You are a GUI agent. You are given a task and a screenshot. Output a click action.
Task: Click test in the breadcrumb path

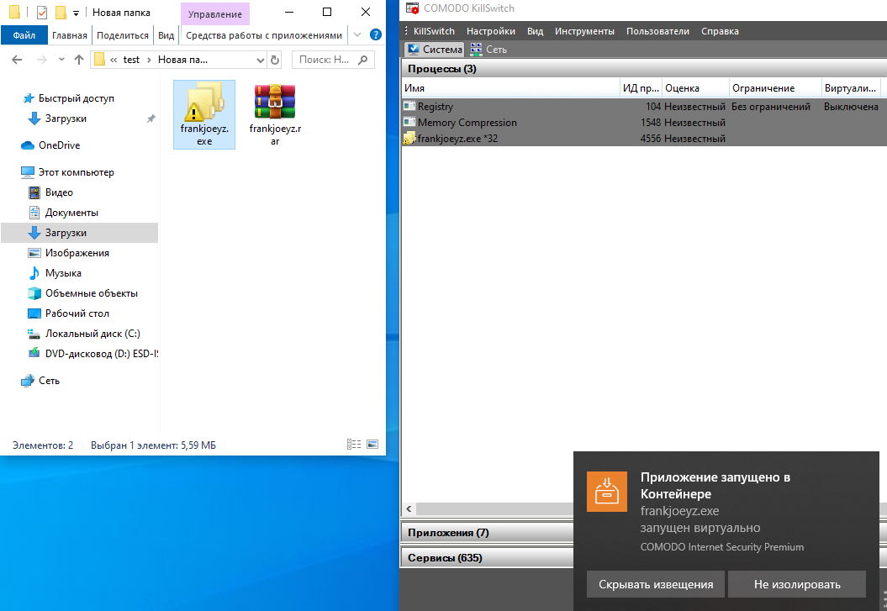click(x=131, y=60)
